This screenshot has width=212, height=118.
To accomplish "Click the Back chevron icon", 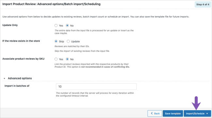I will pos(152,113).
